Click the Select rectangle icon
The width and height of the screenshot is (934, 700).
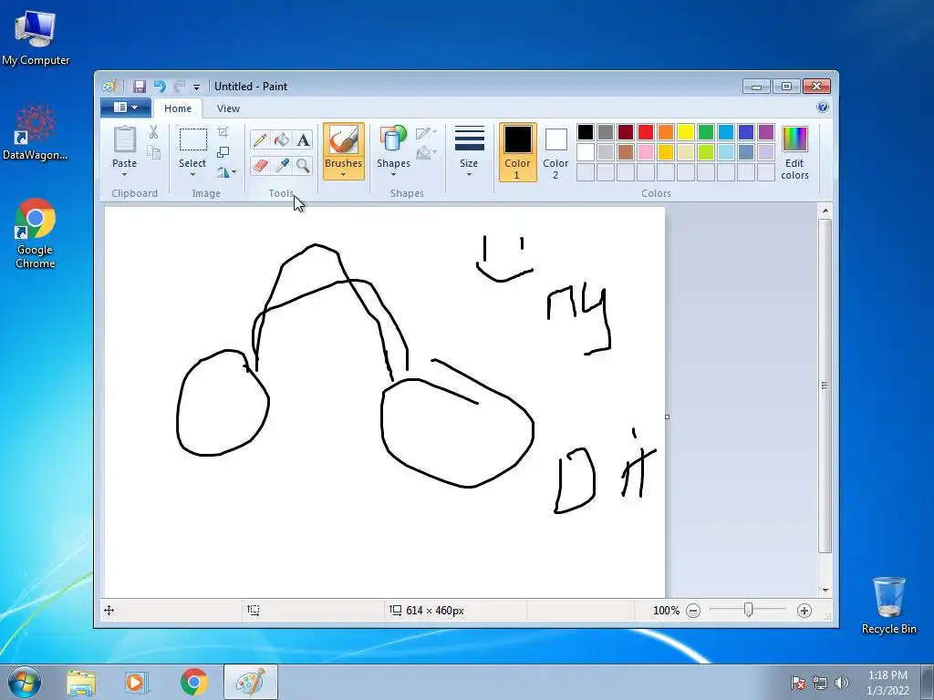pos(193,139)
